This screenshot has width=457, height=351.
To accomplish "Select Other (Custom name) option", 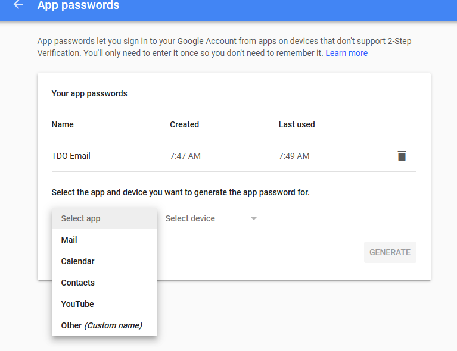I will point(101,325).
